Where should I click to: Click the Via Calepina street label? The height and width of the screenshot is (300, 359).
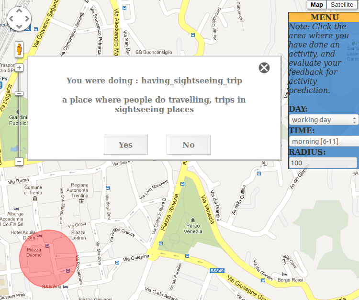click(136, 258)
